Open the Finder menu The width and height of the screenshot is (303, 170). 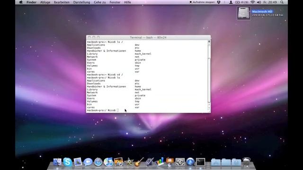[x=31, y=2]
